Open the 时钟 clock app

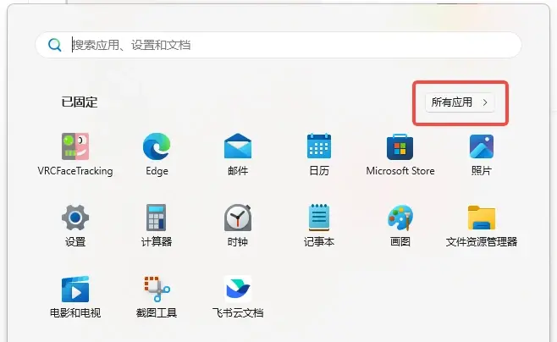click(x=238, y=218)
